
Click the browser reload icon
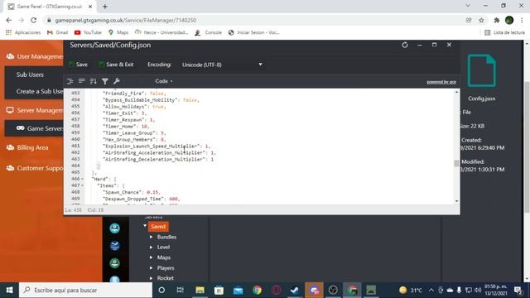(x=33, y=20)
